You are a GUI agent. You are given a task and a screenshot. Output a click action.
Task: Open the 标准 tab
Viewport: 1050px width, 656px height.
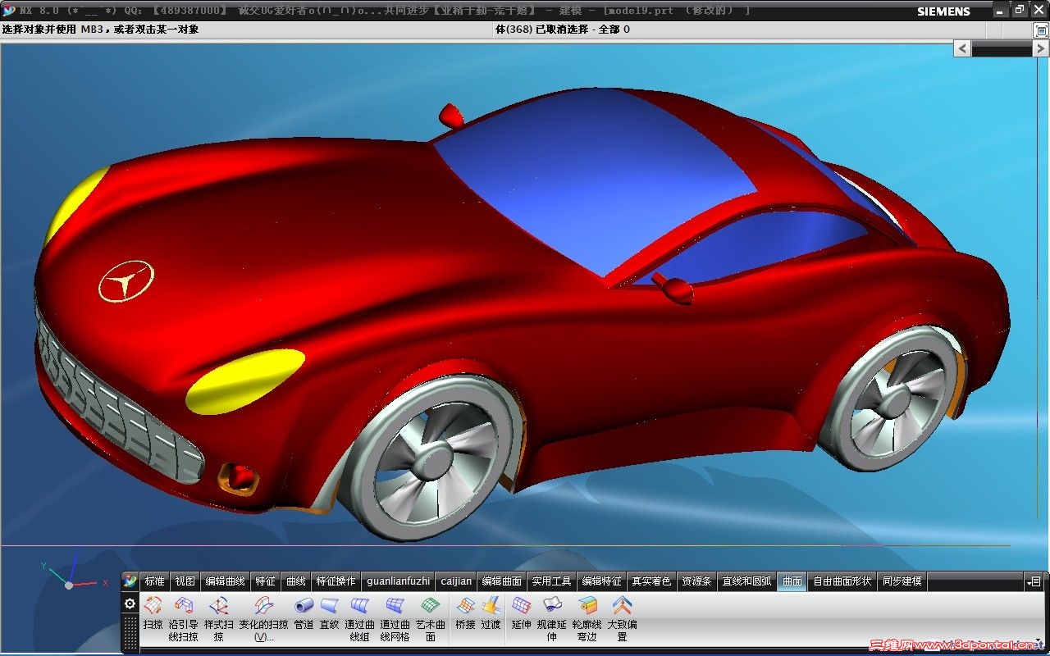(155, 581)
